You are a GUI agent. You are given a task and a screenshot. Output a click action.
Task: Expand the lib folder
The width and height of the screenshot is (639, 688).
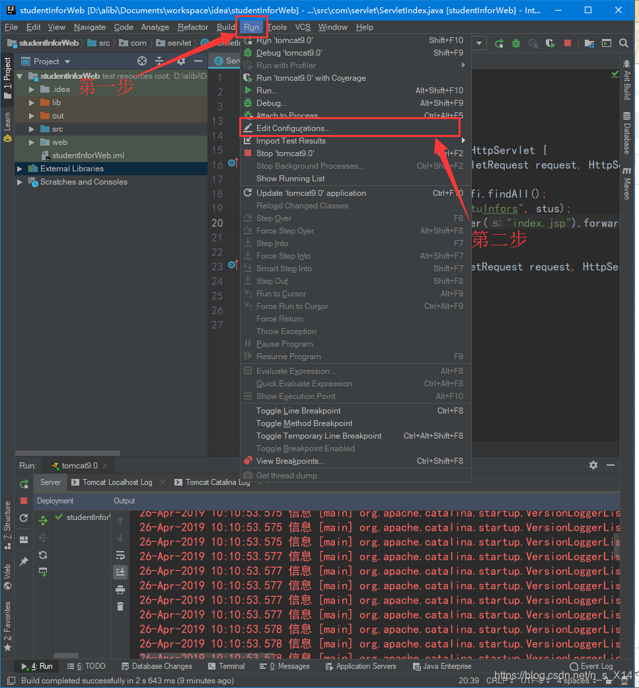click(x=31, y=103)
